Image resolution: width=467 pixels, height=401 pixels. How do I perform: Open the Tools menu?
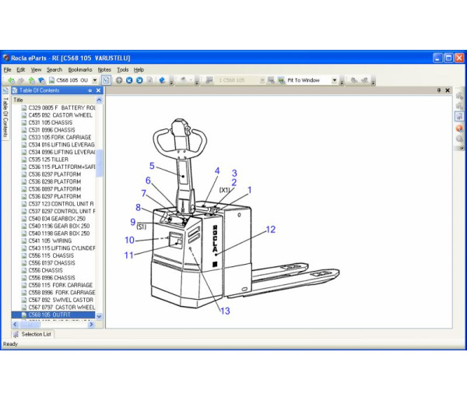[x=123, y=69]
